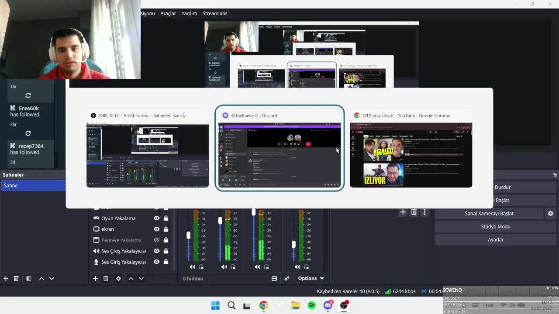Open Discord from the taskbar
This screenshot has width=559, height=314.
[x=328, y=306]
